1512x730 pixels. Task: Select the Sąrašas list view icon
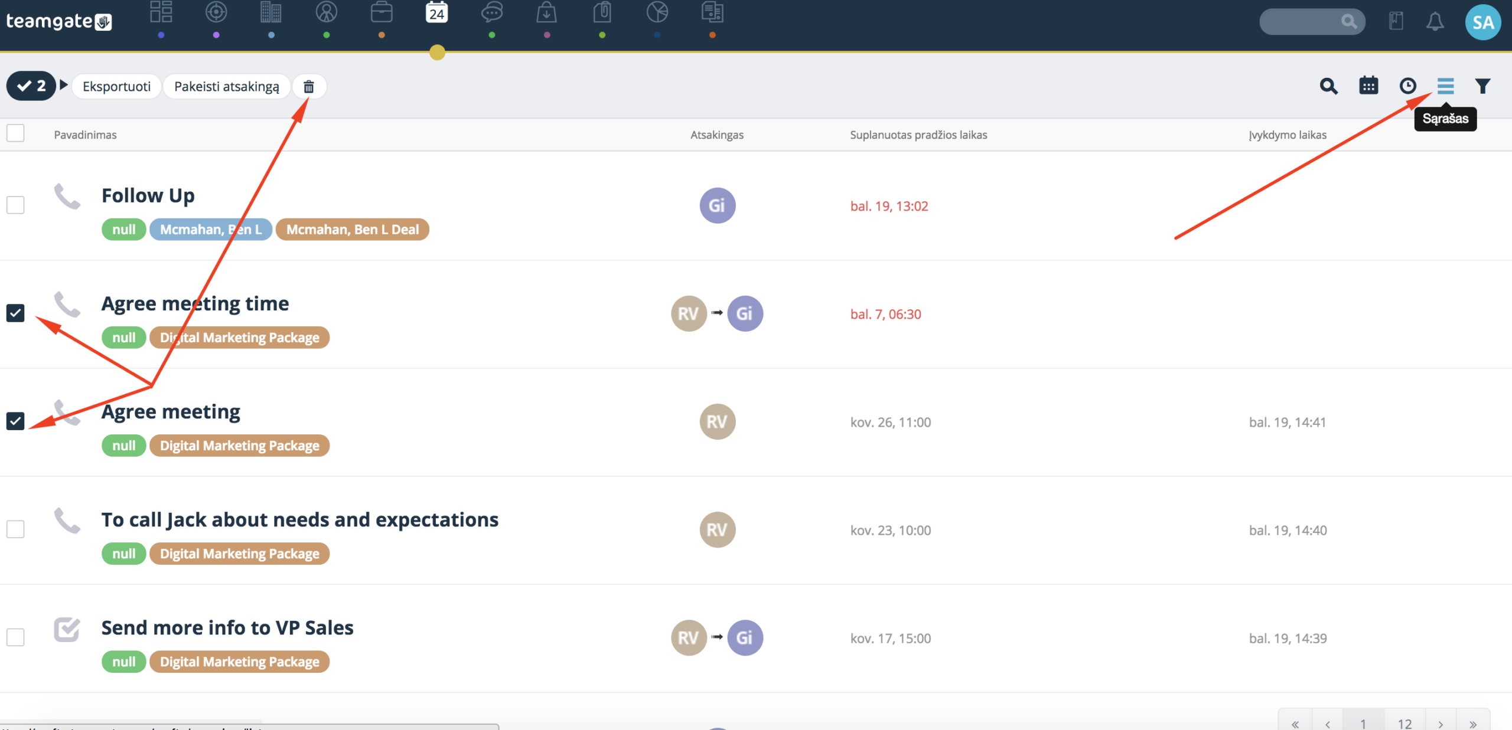click(1445, 86)
